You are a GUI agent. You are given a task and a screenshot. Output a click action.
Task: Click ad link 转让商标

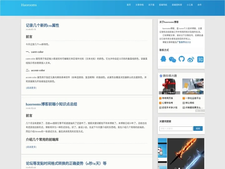pos(190,103)
